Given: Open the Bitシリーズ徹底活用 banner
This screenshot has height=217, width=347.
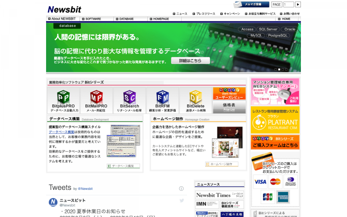Looking at the screenshot, I should click(232, 204).
